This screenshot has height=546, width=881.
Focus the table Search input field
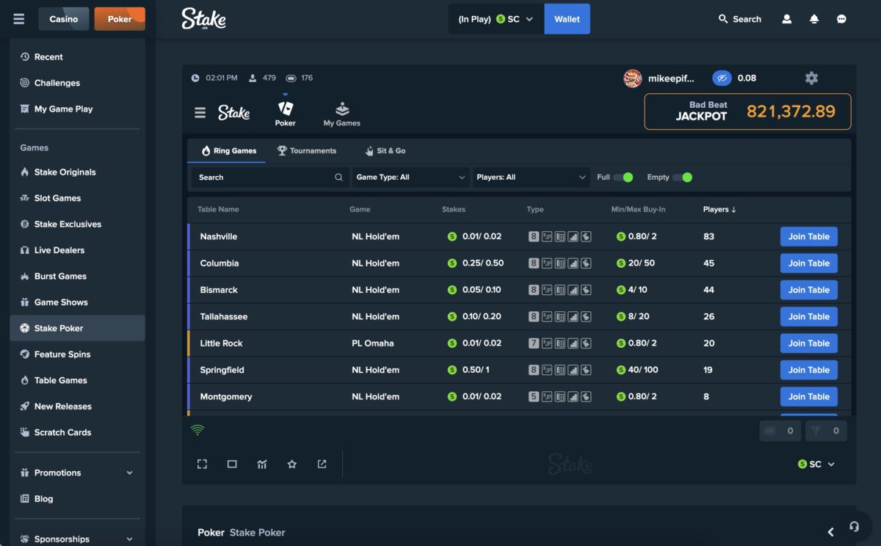[x=269, y=177]
